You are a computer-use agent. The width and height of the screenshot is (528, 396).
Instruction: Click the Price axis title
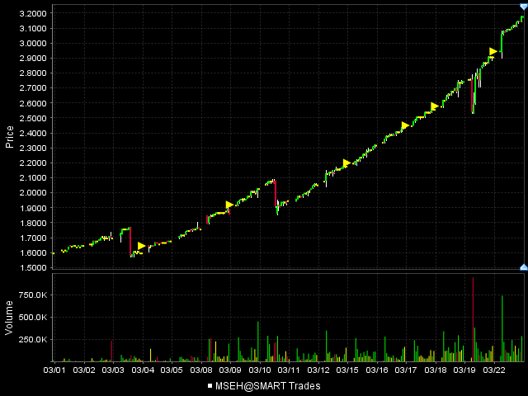pos(9,136)
